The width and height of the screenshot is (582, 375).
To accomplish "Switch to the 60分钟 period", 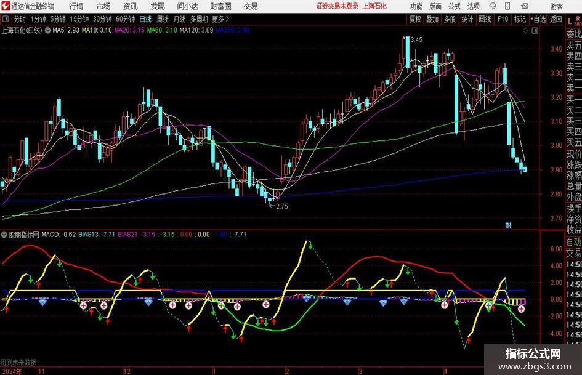I will coord(125,19).
